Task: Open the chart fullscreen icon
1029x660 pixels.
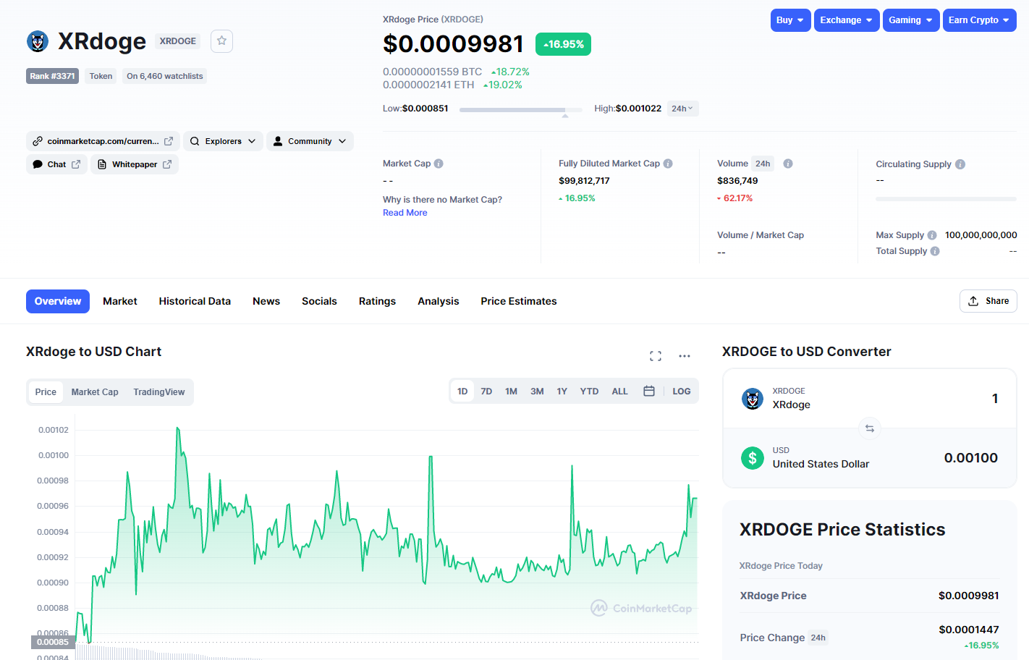Action: 656,356
